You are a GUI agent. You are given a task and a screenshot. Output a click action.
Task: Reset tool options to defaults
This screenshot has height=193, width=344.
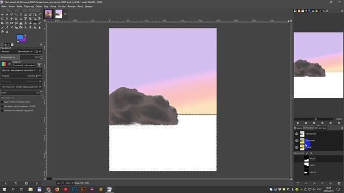[x=37, y=183]
